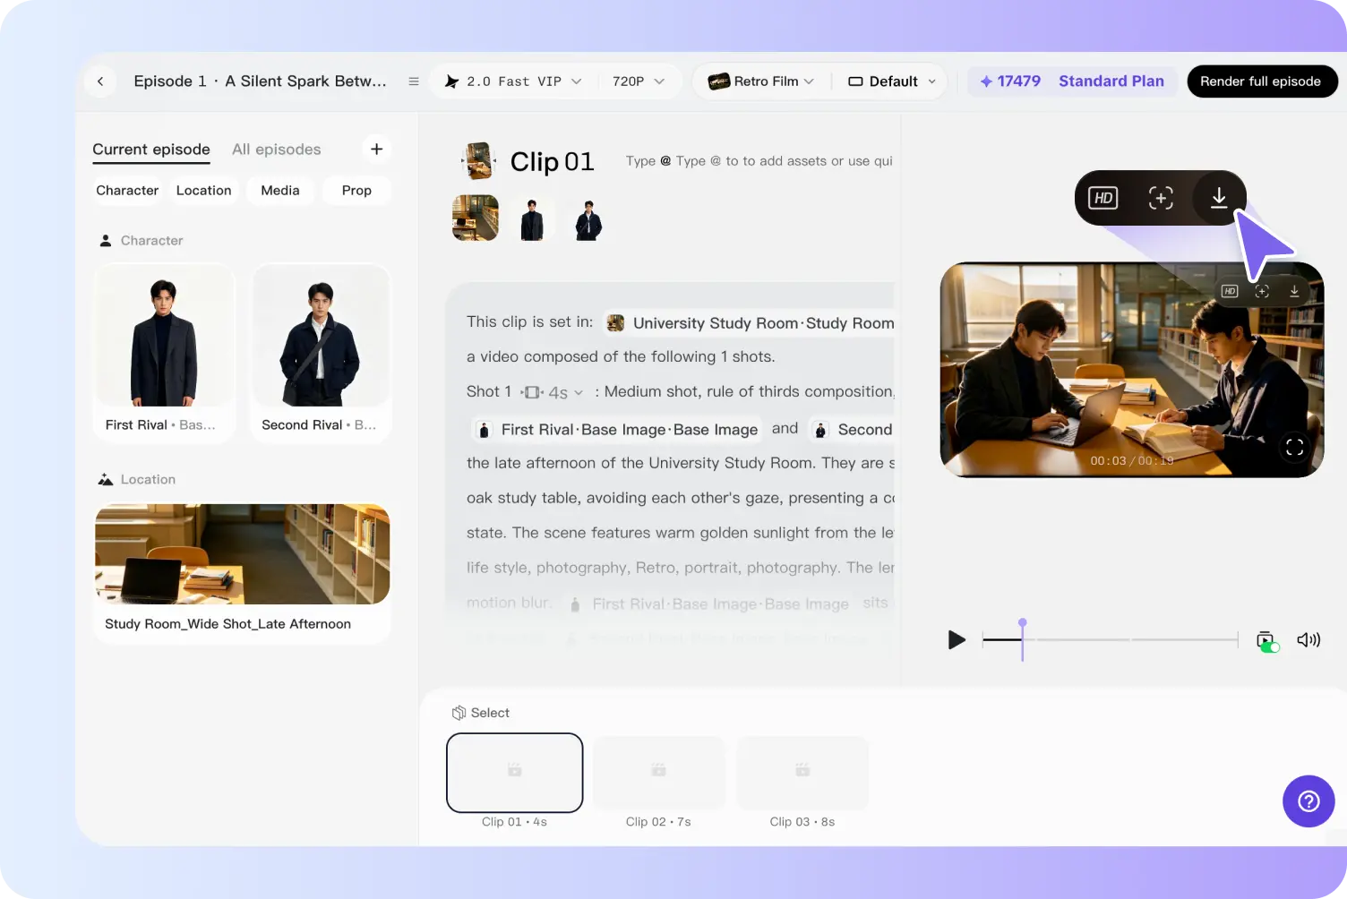
Task: Click HD upscale icon in enlarged dark toolbar
Action: coord(1103,198)
